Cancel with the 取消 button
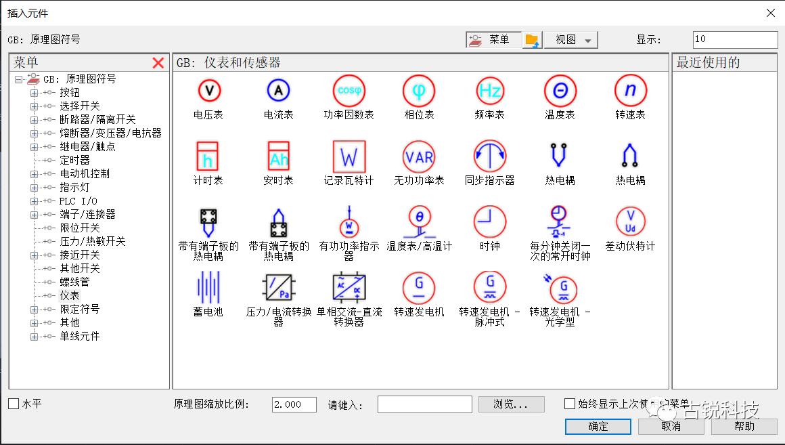Viewport: 785px width, 445px height. tap(671, 427)
